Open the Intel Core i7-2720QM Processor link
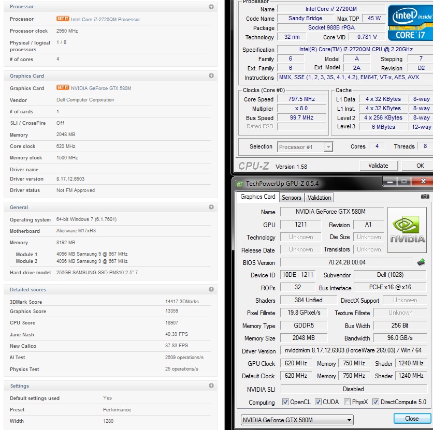This screenshot has height=430, width=433. [106, 19]
